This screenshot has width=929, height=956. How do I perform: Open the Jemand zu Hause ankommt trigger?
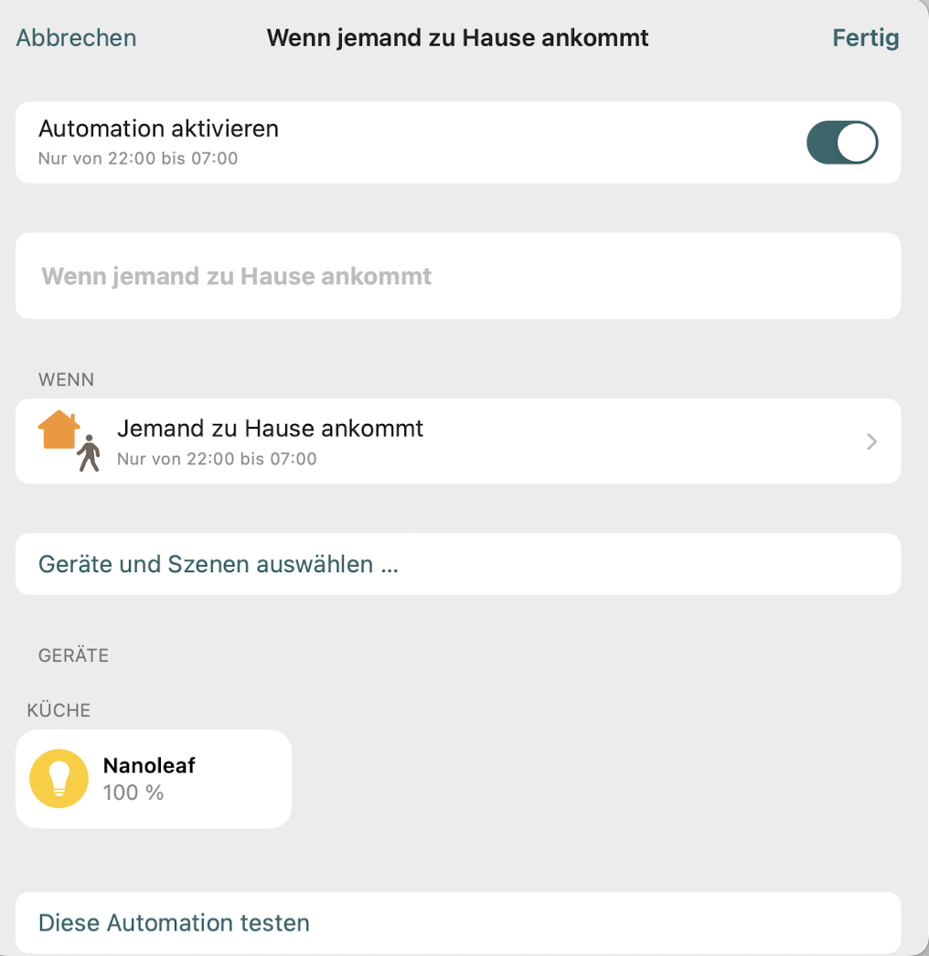click(x=270, y=428)
